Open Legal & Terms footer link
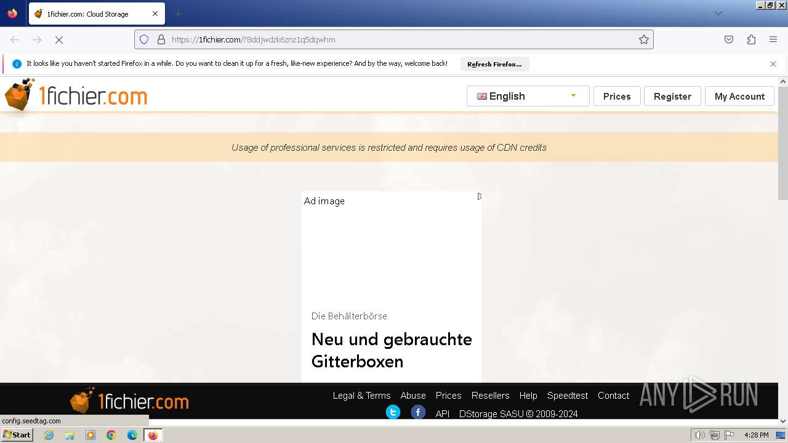 (x=361, y=396)
